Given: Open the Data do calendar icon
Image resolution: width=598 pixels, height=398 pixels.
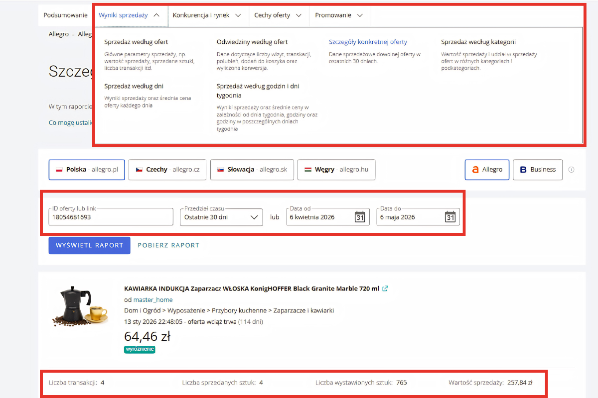Looking at the screenshot, I should [x=450, y=217].
